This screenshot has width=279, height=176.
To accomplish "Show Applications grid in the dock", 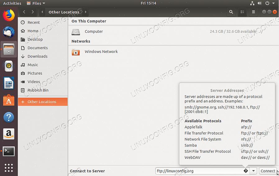I will (9, 167).
